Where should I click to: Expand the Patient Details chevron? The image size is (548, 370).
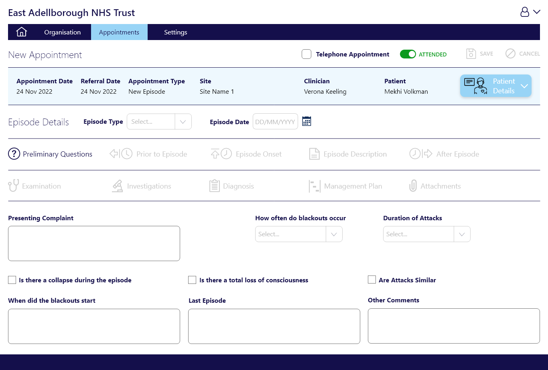click(x=524, y=86)
